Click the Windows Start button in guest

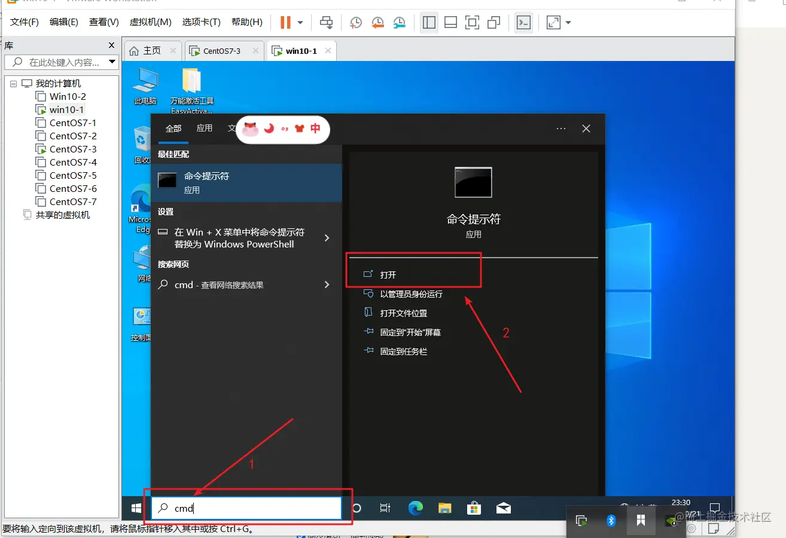point(136,508)
